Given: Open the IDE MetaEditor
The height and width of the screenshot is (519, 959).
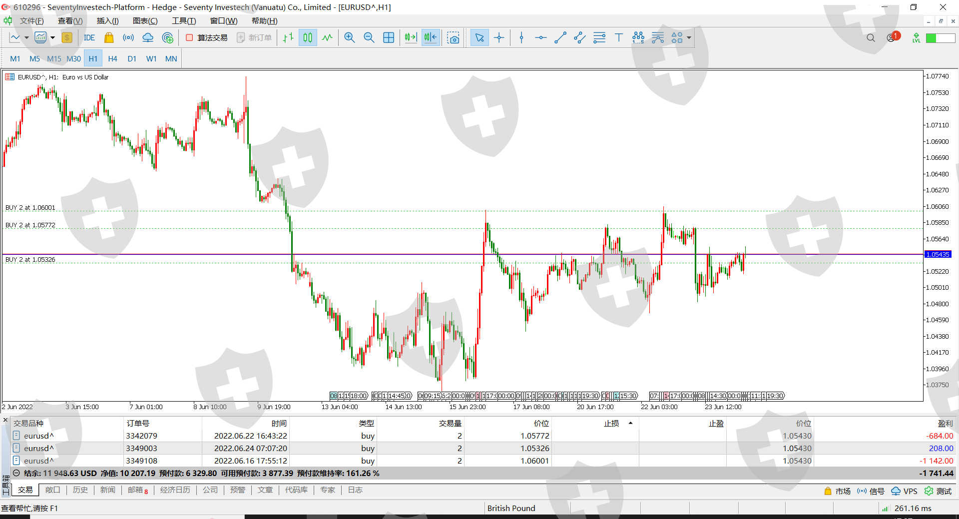Looking at the screenshot, I should point(89,38).
